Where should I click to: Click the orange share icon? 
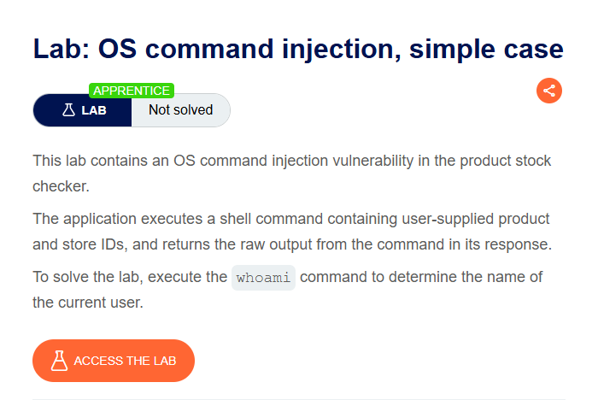pyautogui.click(x=548, y=91)
